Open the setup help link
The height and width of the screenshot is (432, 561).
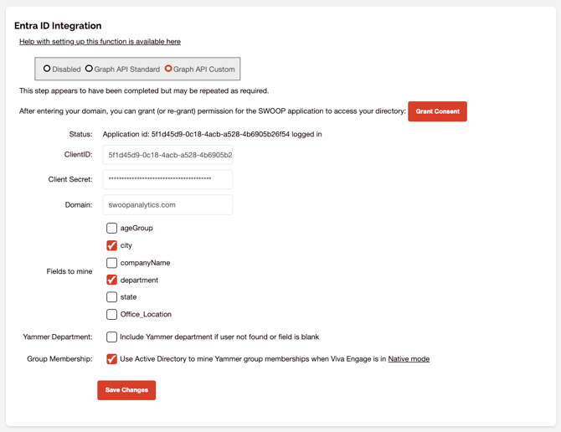click(100, 42)
